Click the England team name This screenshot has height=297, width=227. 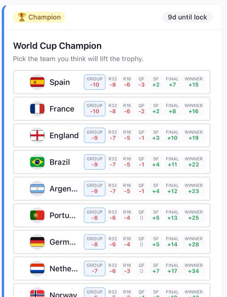(x=64, y=135)
